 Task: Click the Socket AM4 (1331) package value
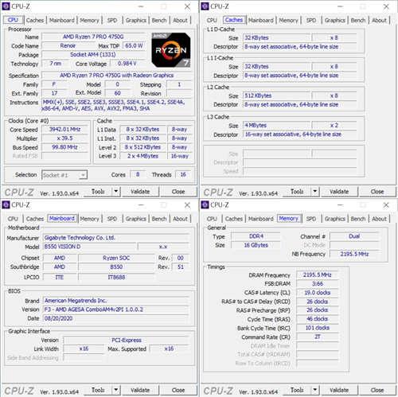point(93,55)
